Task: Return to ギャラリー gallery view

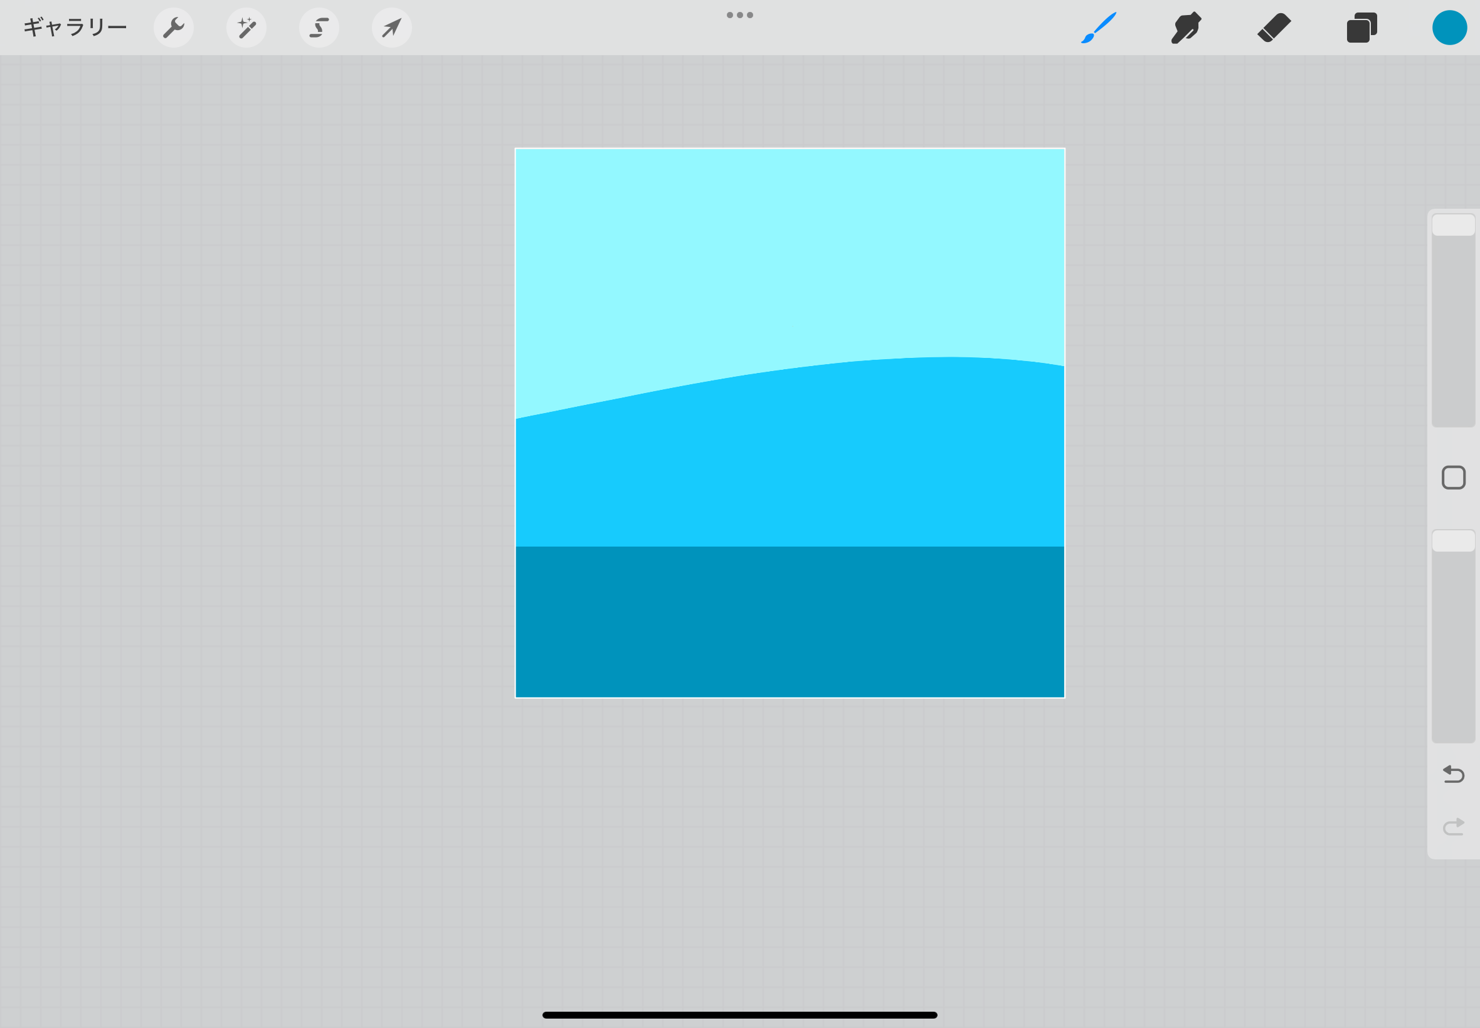Action: point(75,28)
